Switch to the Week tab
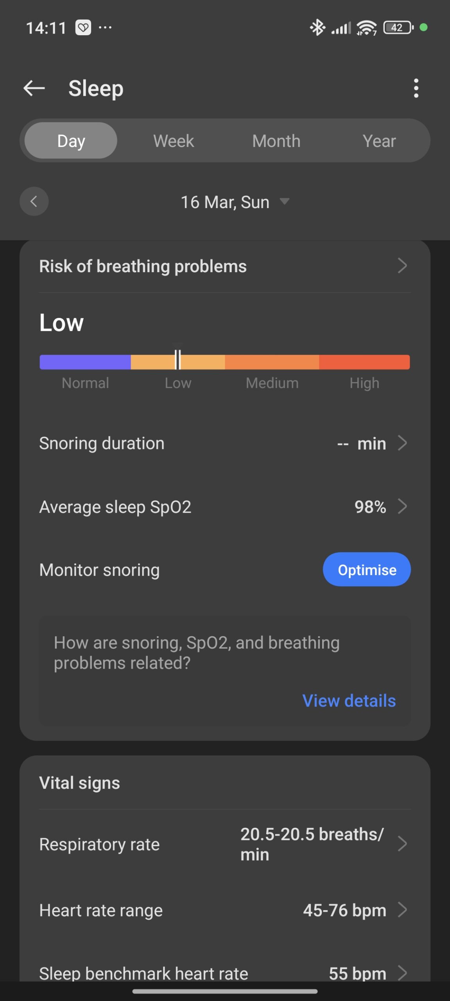450x1001 pixels. point(174,141)
